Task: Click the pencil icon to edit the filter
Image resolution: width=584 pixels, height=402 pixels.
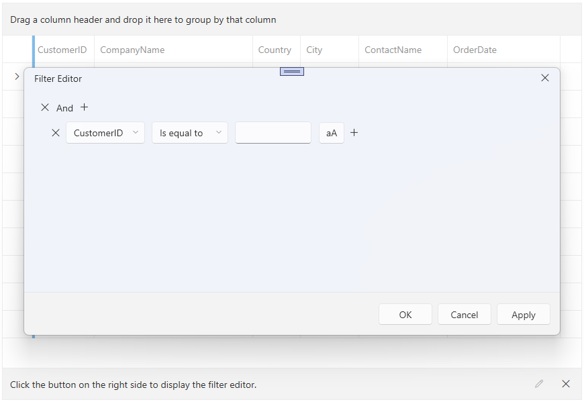Action: pos(539,384)
